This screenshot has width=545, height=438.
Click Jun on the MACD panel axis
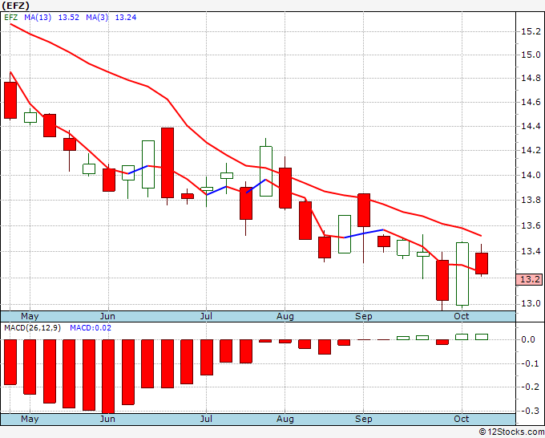coord(107,419)
